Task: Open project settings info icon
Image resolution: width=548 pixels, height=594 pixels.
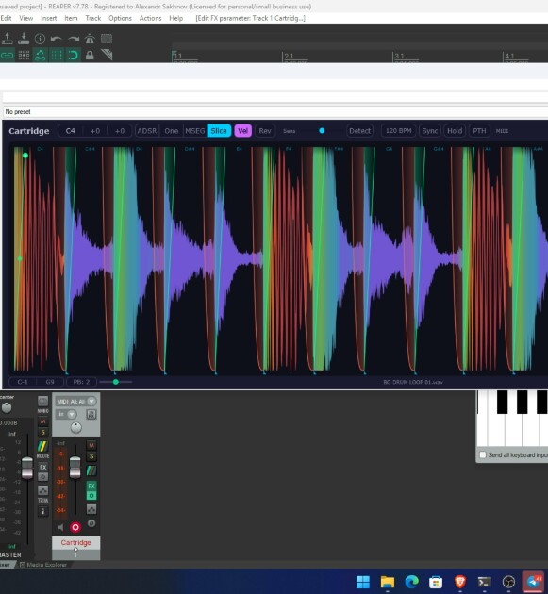Action: pos(40,39)
